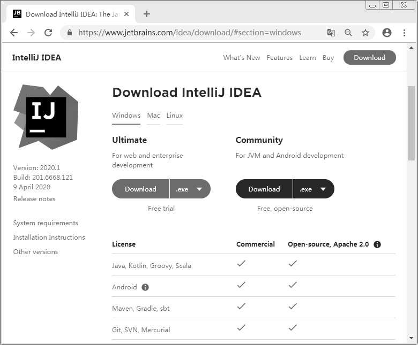The image size is (418, 345).
Task: Download the Ultimate edition
Action: pos(140,189)
